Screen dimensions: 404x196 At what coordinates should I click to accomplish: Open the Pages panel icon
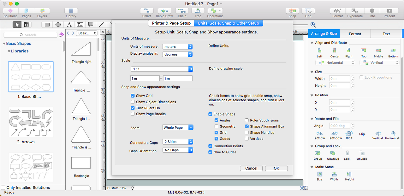(x=27, y=11)
